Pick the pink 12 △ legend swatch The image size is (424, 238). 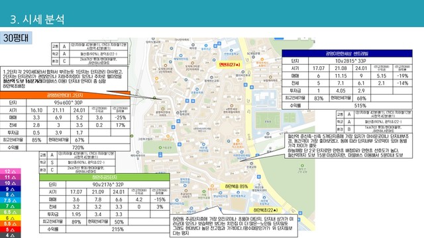point(11,171)
